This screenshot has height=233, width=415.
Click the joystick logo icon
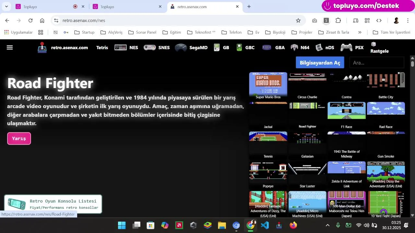42,48
